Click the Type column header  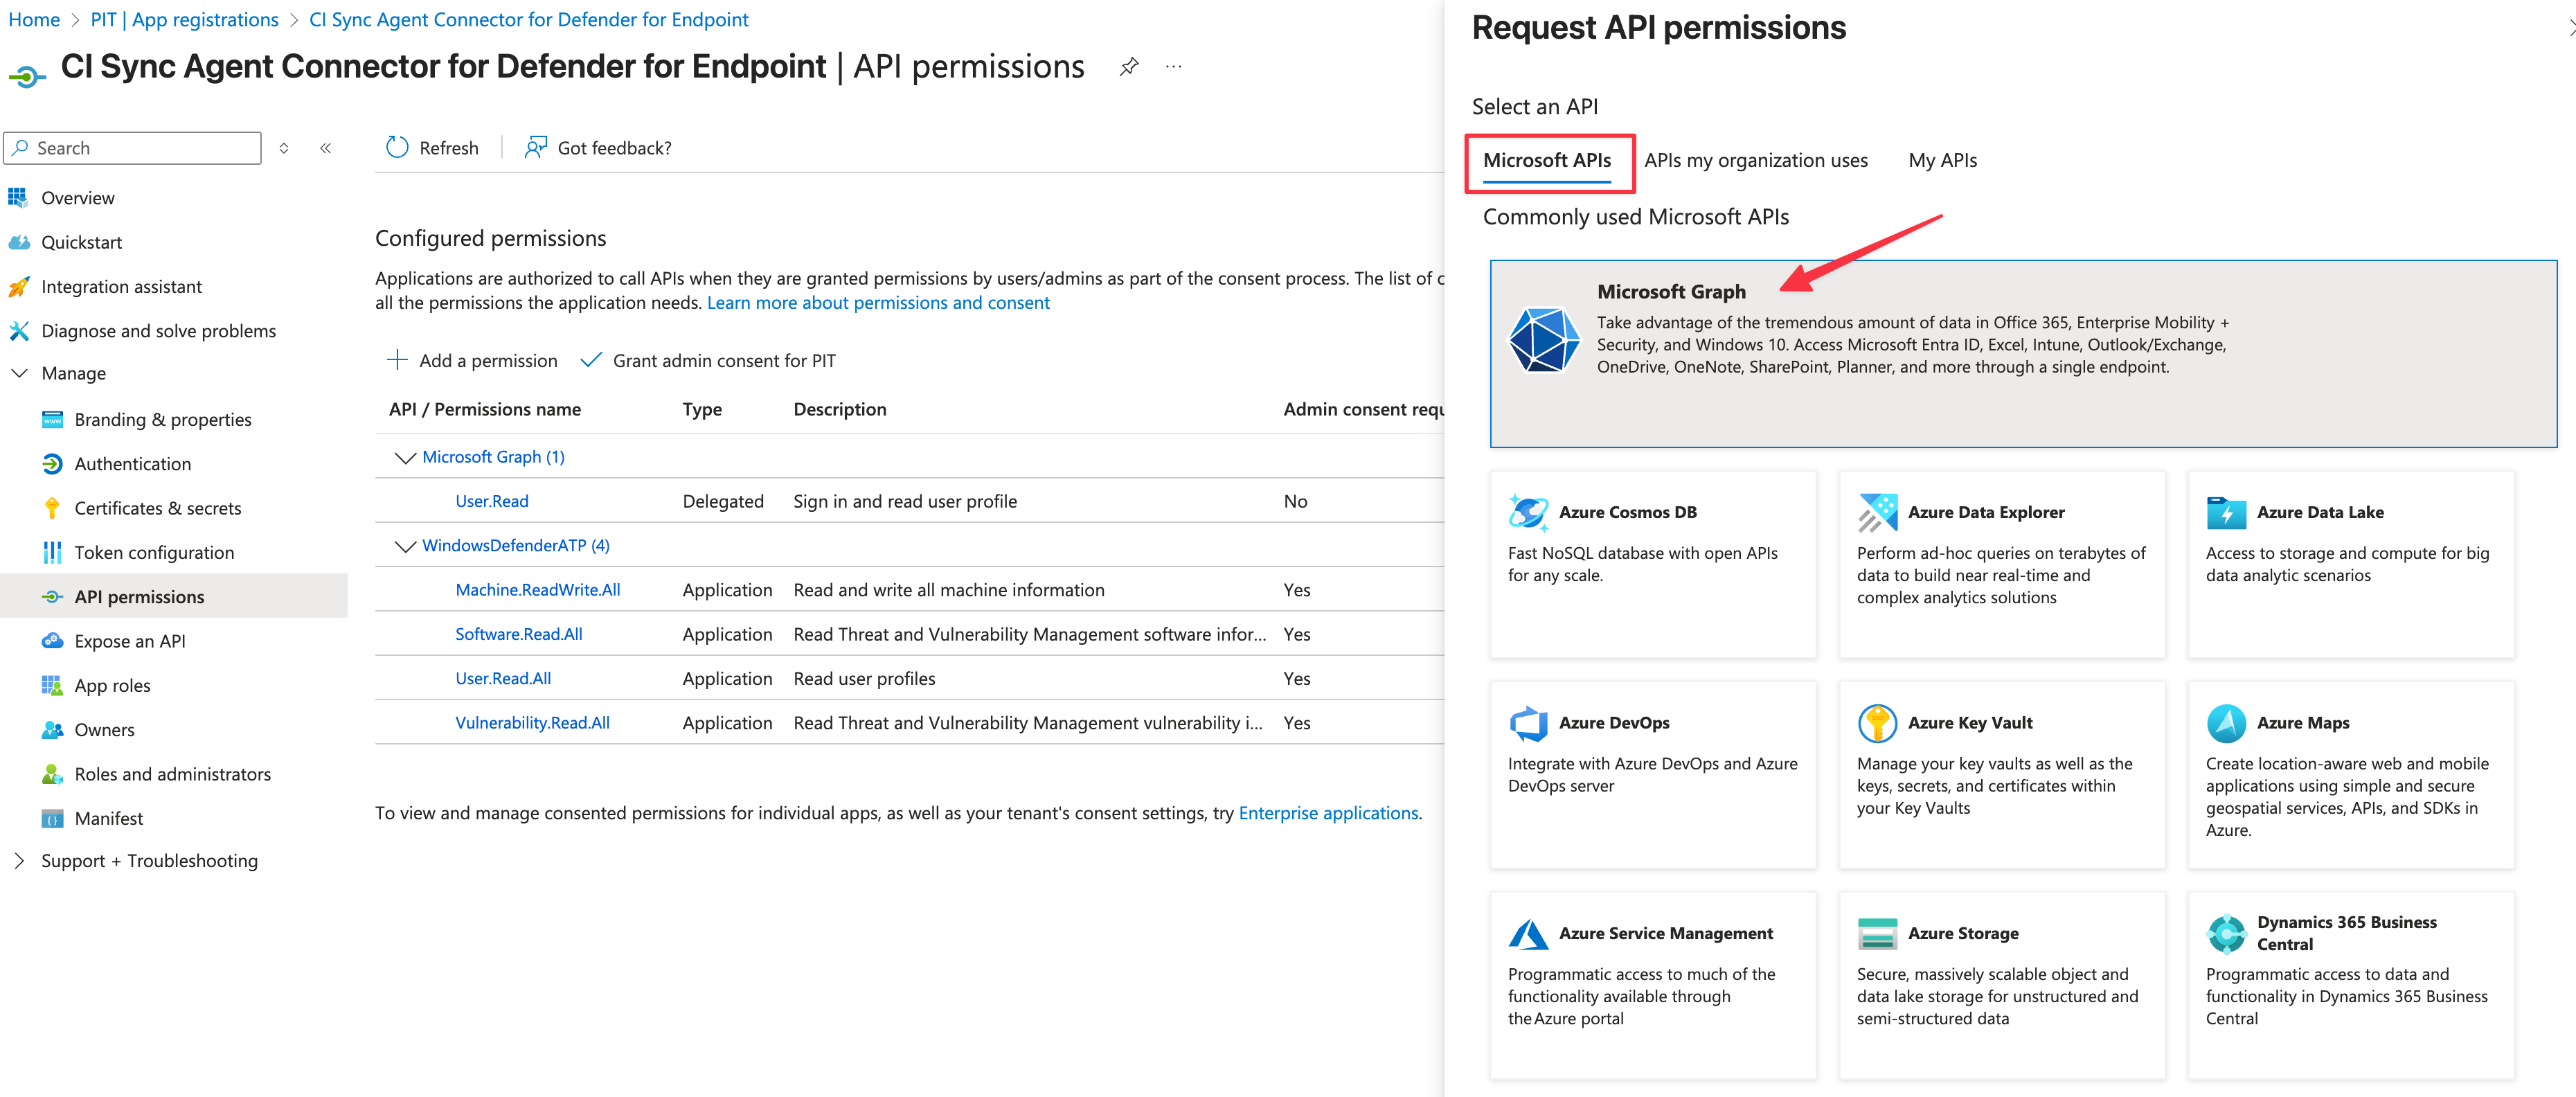point(702,410)
